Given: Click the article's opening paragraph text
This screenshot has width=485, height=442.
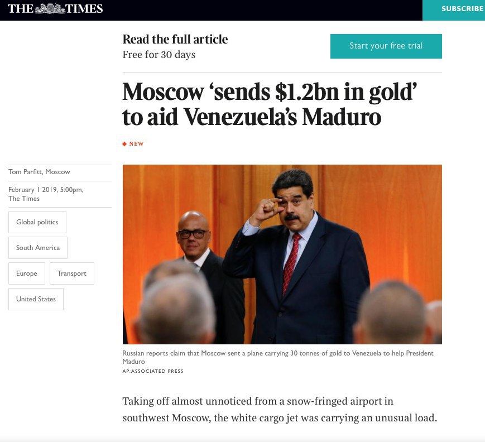Looking at the screenshot, I should click(x=280, y=409).
